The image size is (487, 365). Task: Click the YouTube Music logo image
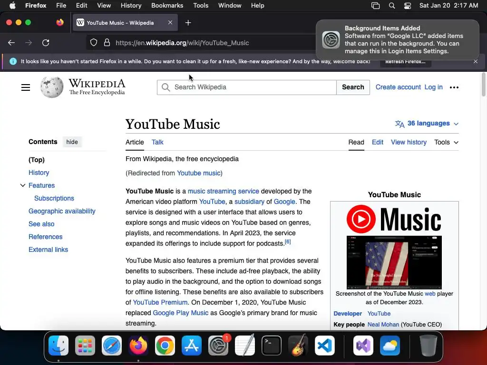(x=394, y=219)
